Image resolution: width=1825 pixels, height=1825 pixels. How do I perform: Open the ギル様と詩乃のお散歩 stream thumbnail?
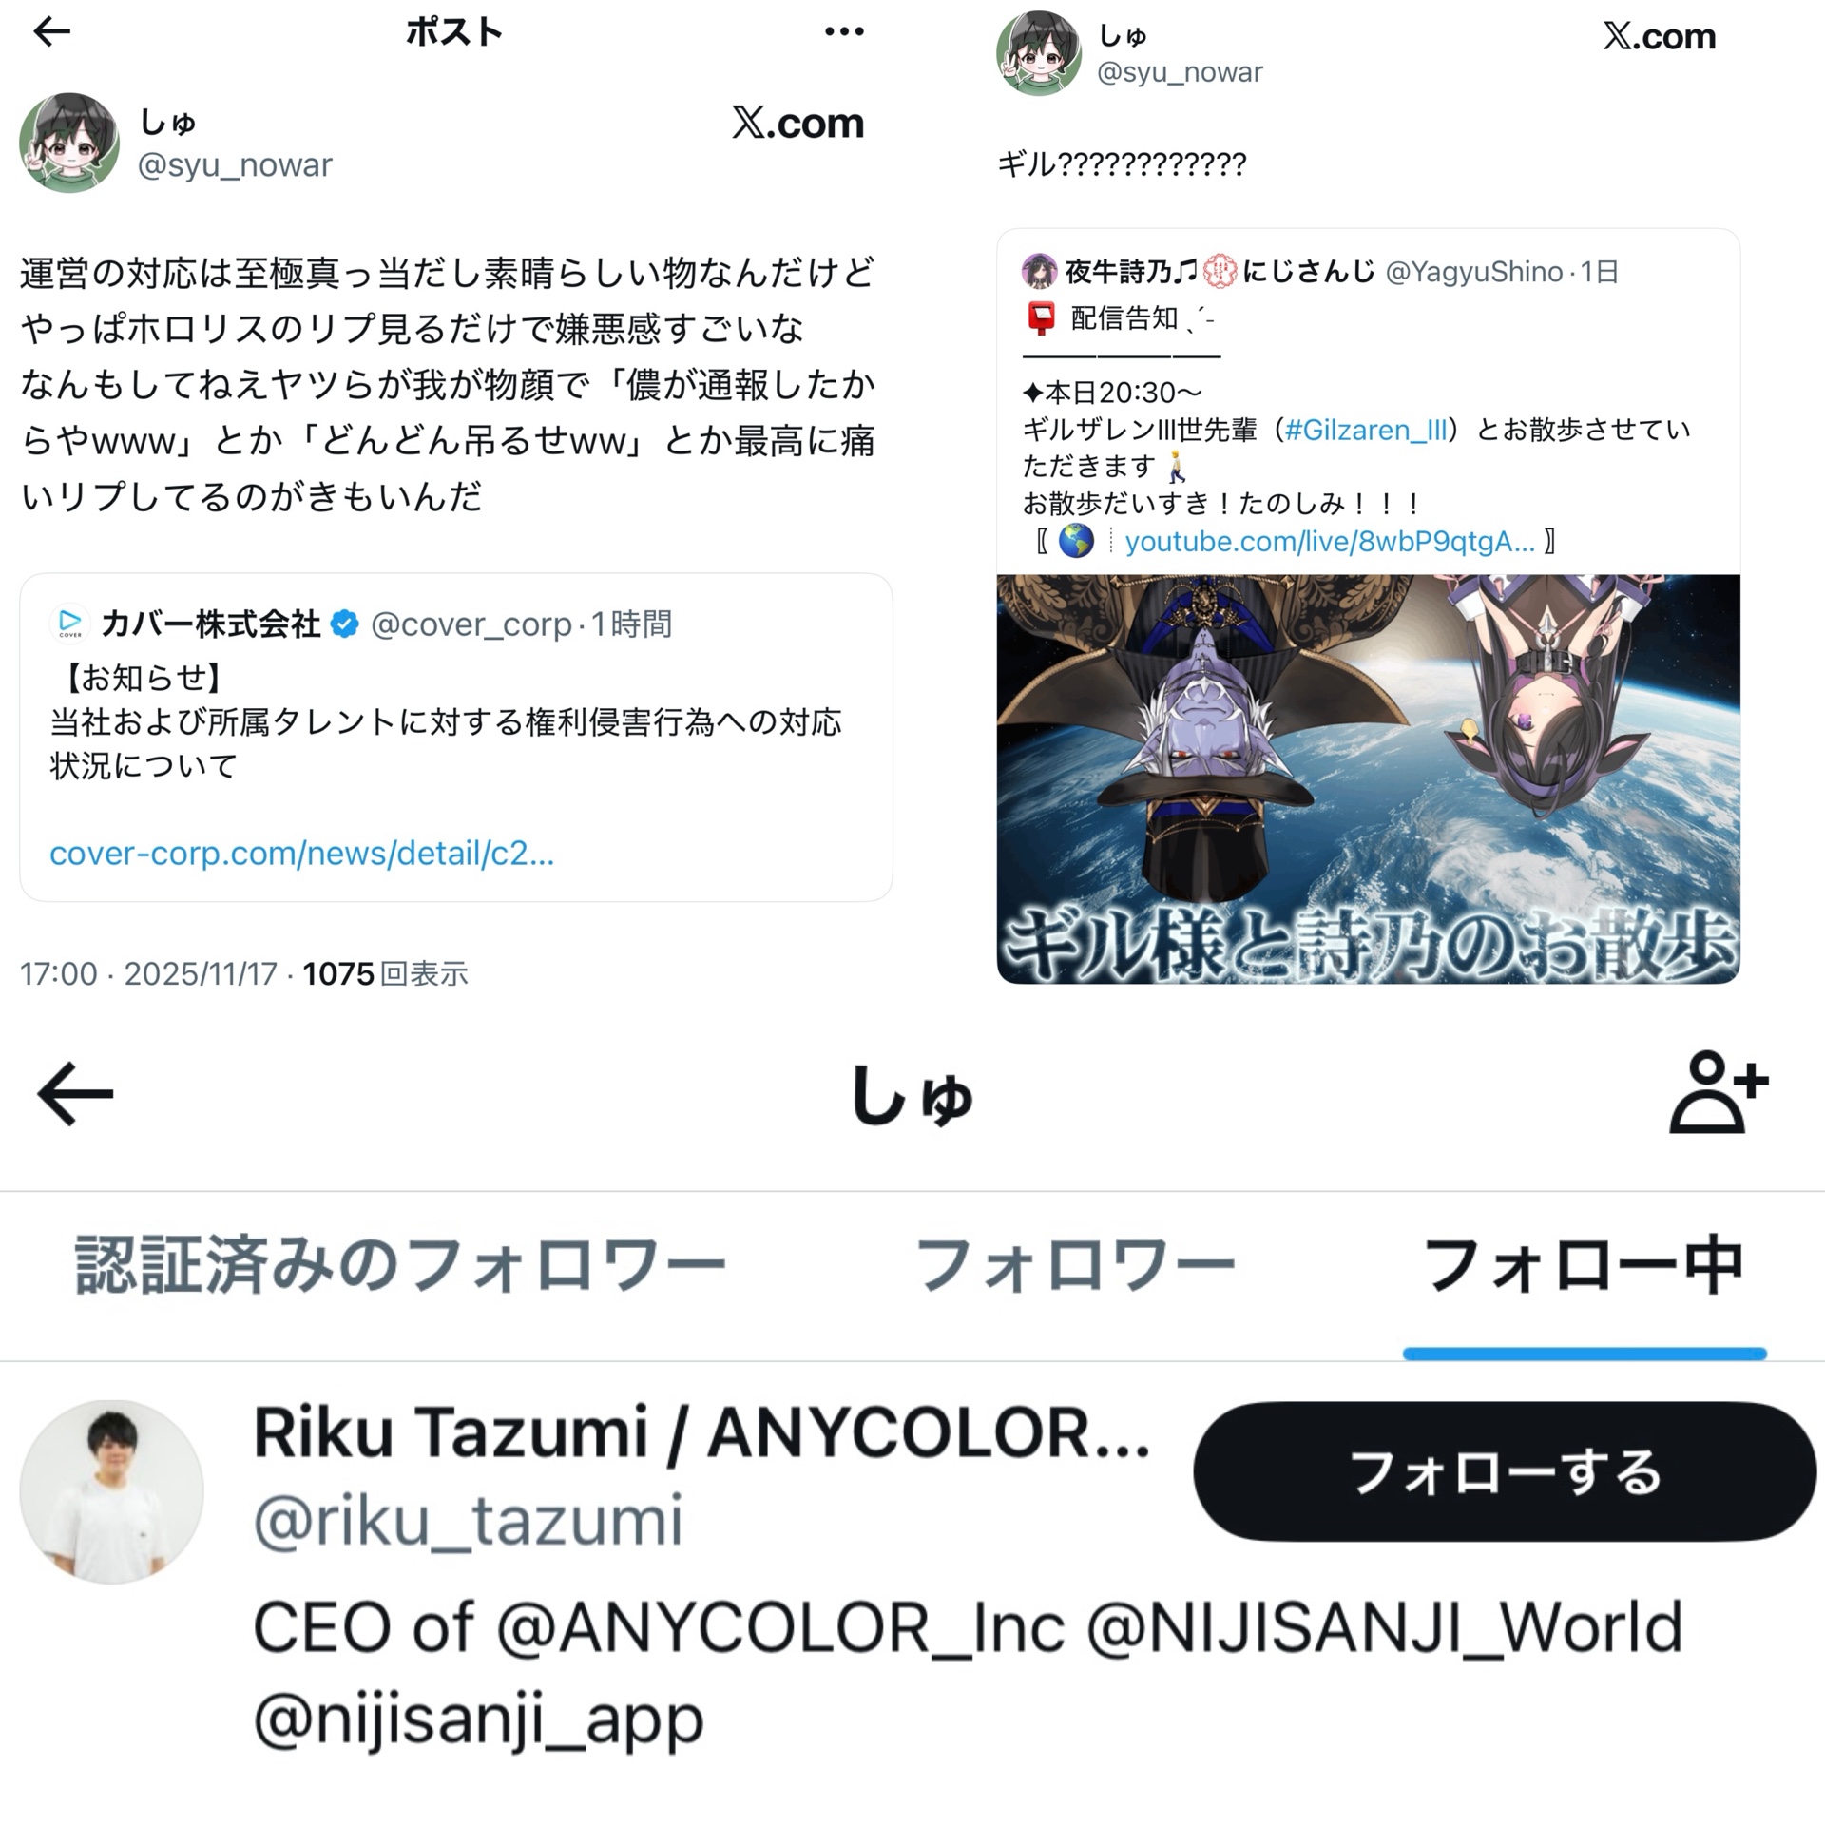click(x=1368, y=778)
